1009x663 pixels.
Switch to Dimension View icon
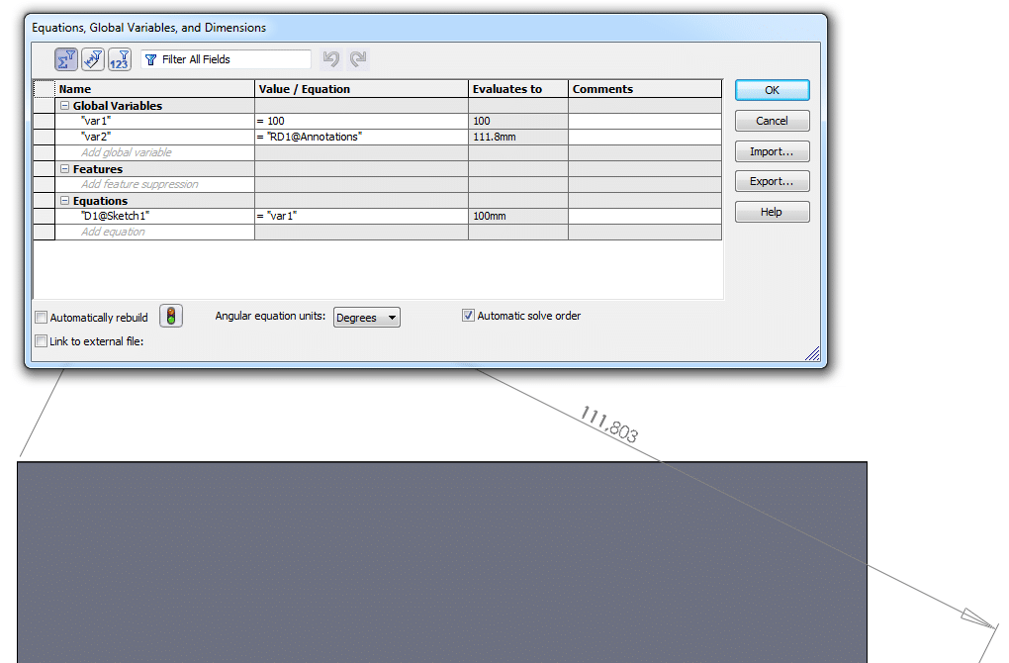(119, 59)
